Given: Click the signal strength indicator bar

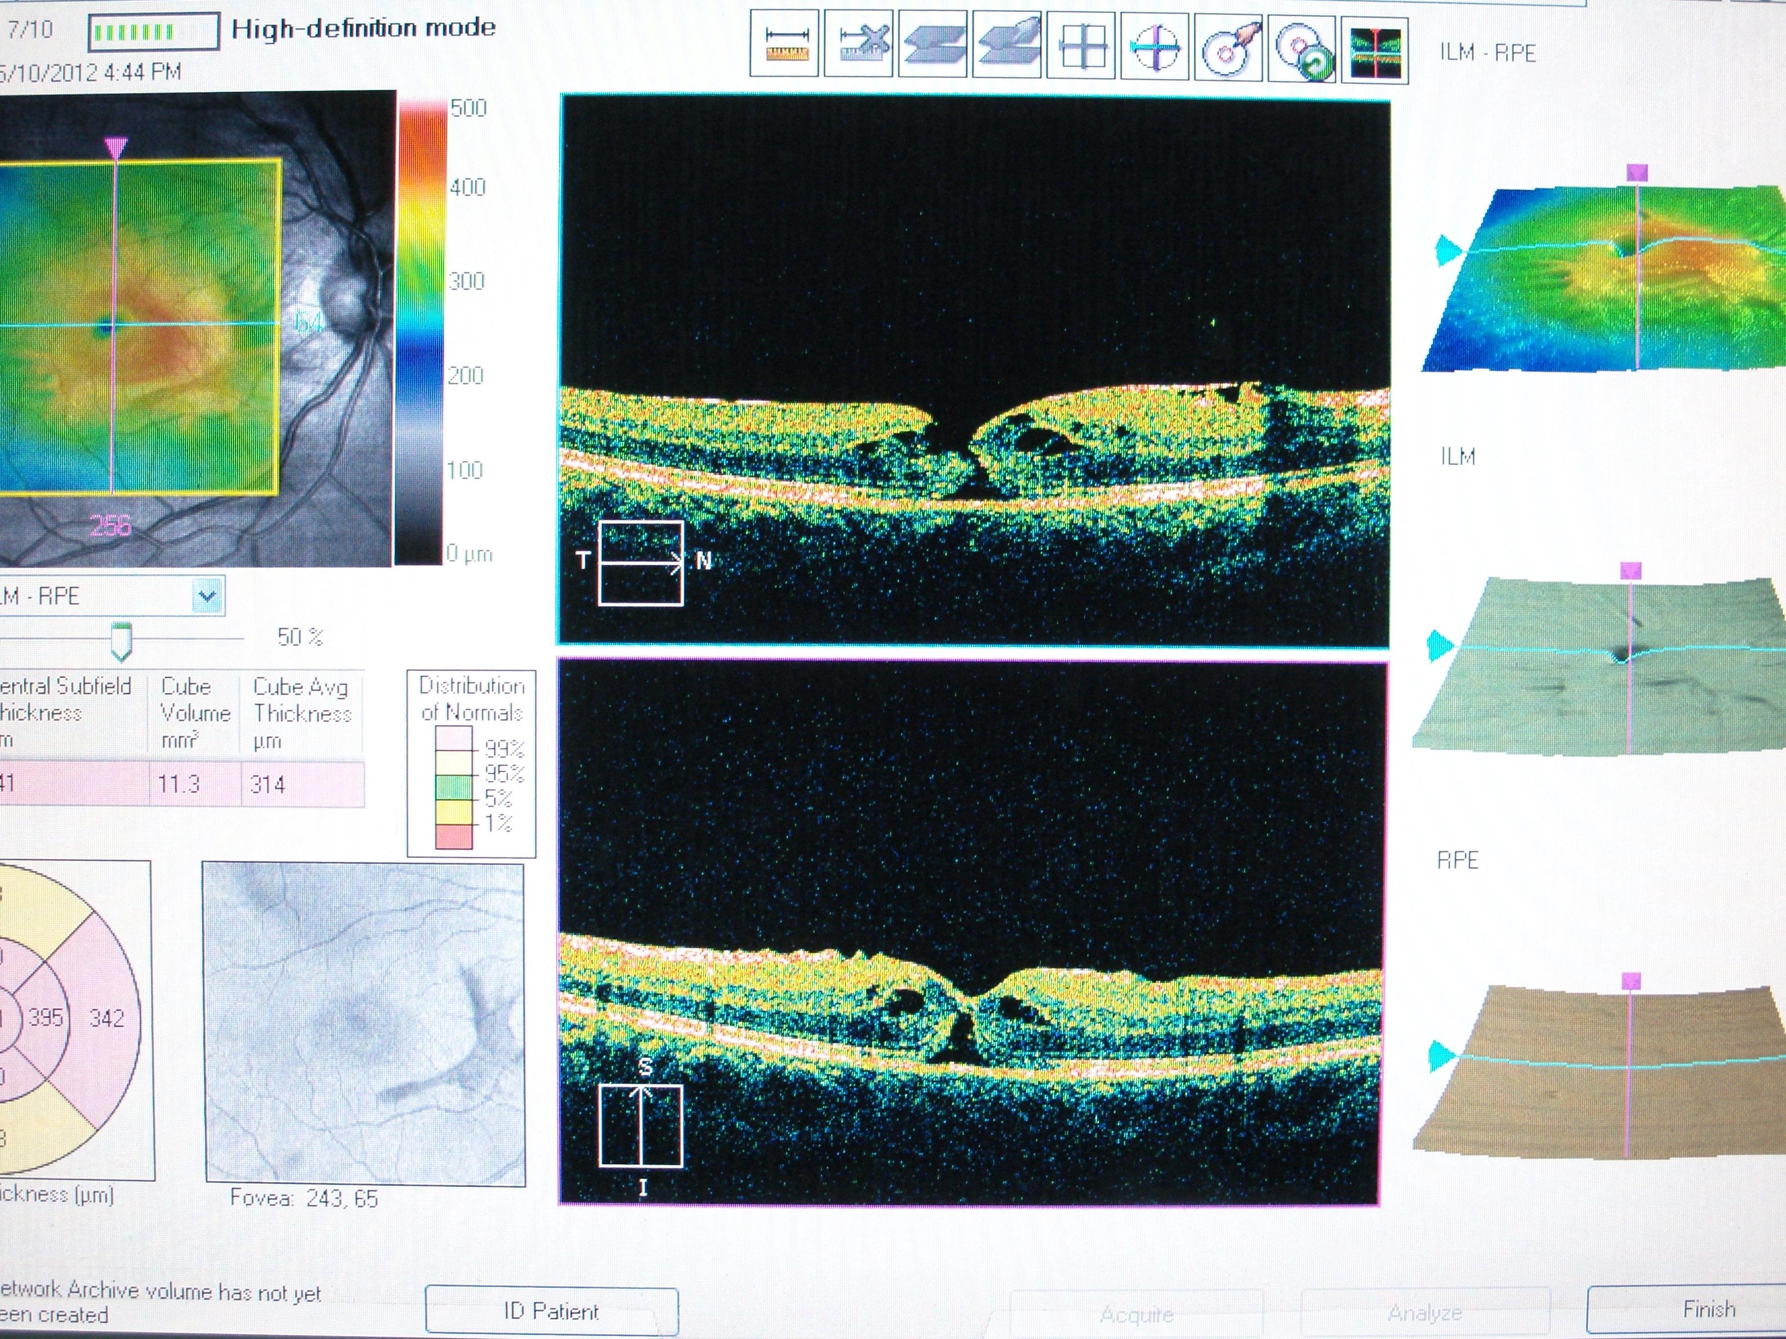Looking at the screenshot, I should click(153, 32).
